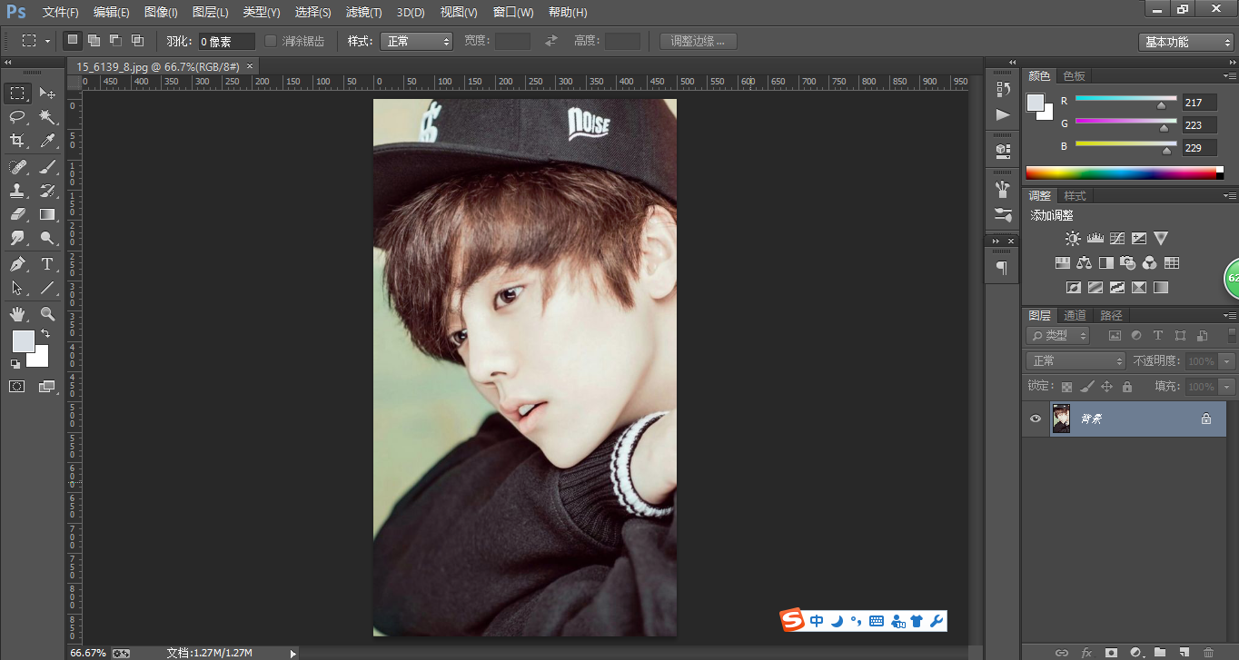Add a Curves adjustment

1117,239
